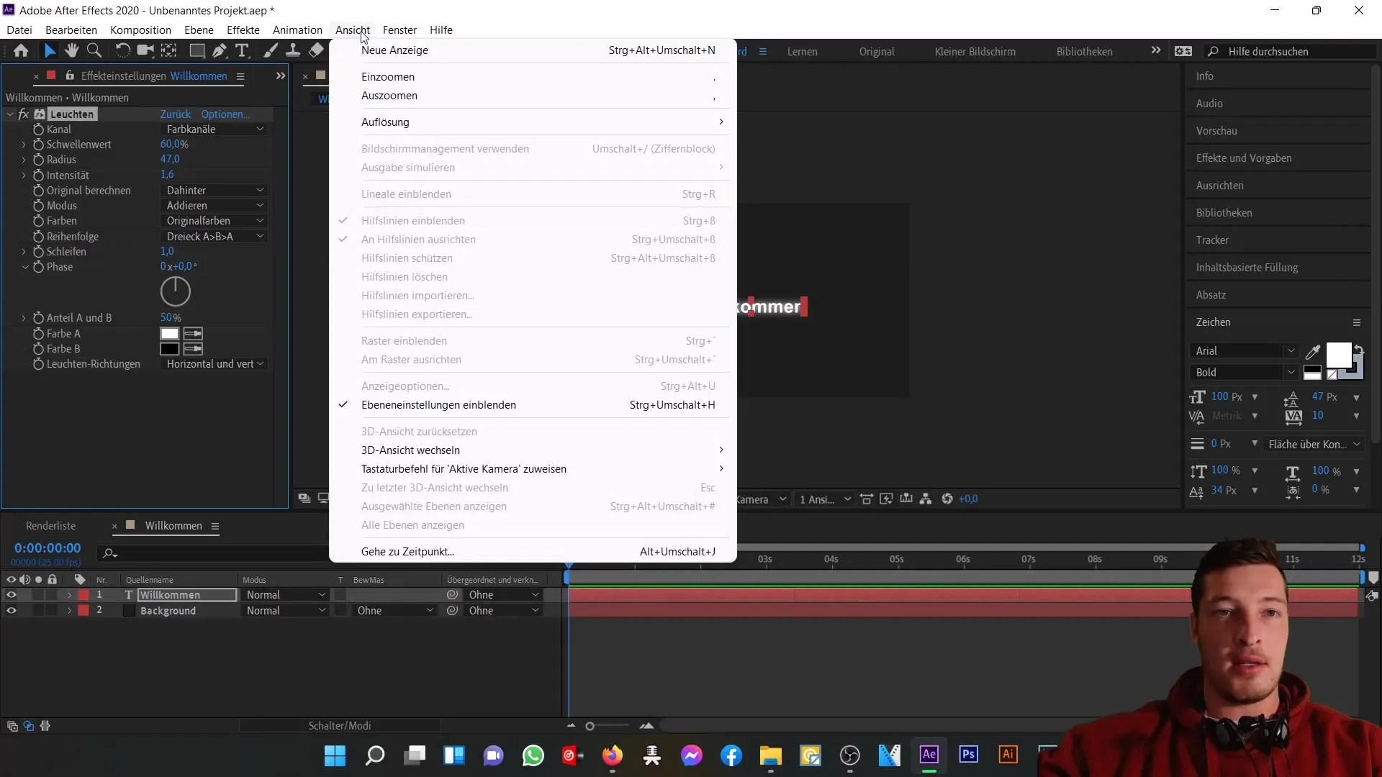The width and height of the screenshot is (1382, 777).
Task: Select the Eraser tool
Action: (x=316, y=51)
